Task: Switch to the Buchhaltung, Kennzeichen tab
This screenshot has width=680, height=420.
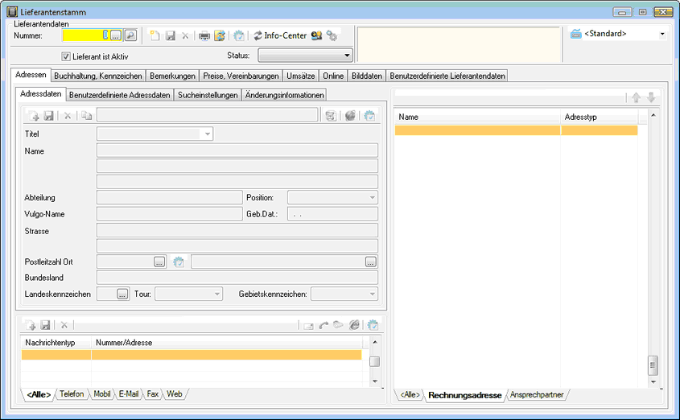Action: pyautogui.click(x=98, y=76)
